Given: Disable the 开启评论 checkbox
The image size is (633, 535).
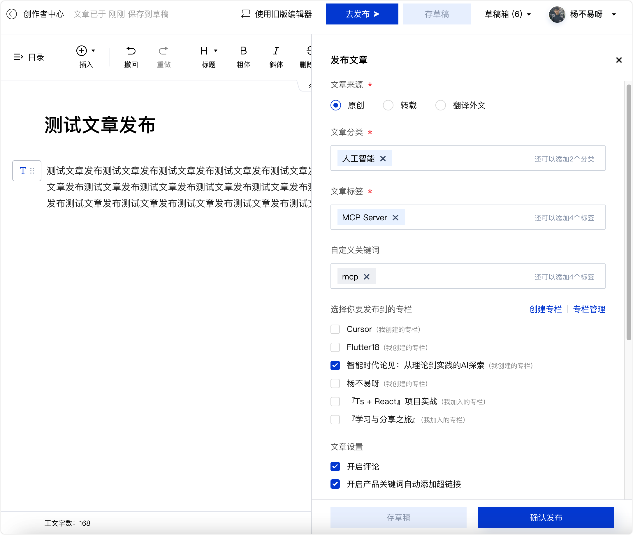Looking at the screenshot, I should [335, 467].
